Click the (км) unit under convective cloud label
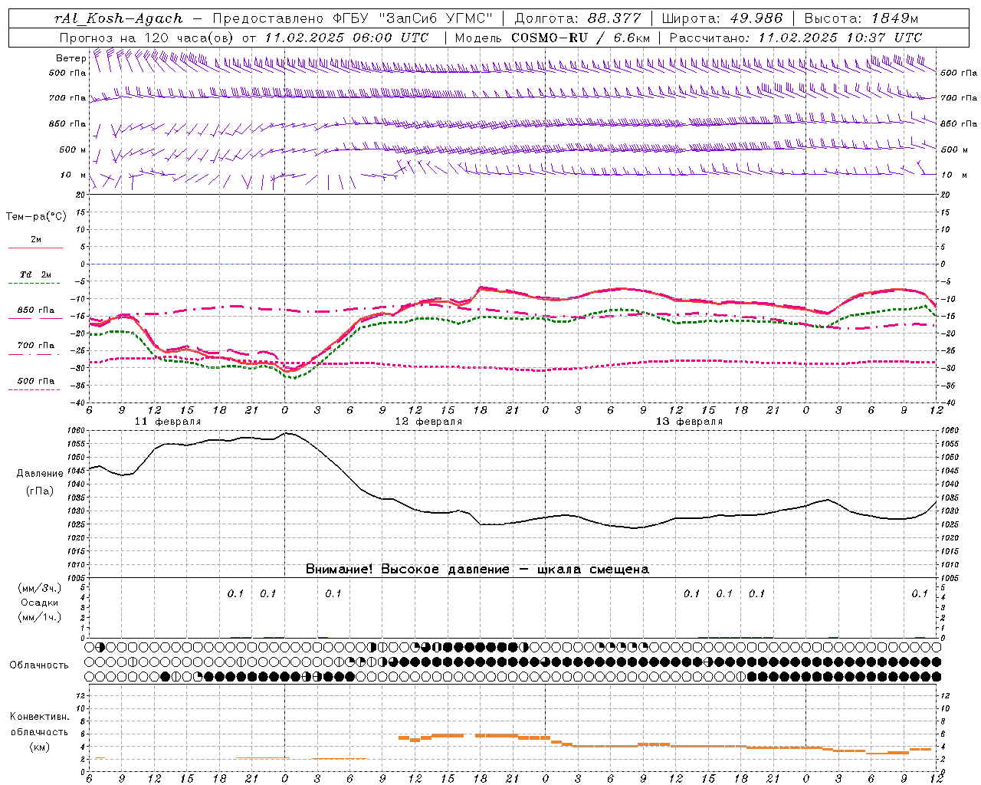The image size is (981, 785). [x=39, y=746]
